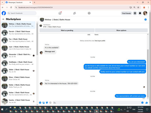Open Darwin - 2 Beds 1 Bath House chat

(18, 33)
